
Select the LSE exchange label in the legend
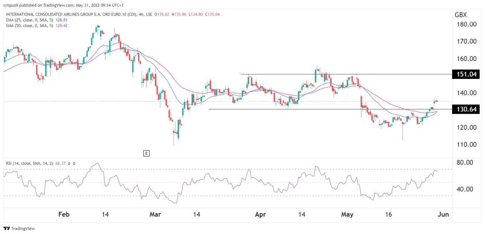click(149, 15)
